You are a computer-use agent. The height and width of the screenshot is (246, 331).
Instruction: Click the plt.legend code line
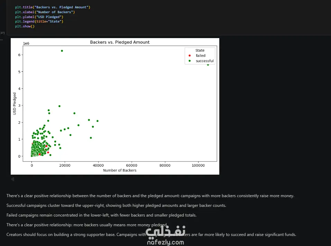(x=39, y=21)
